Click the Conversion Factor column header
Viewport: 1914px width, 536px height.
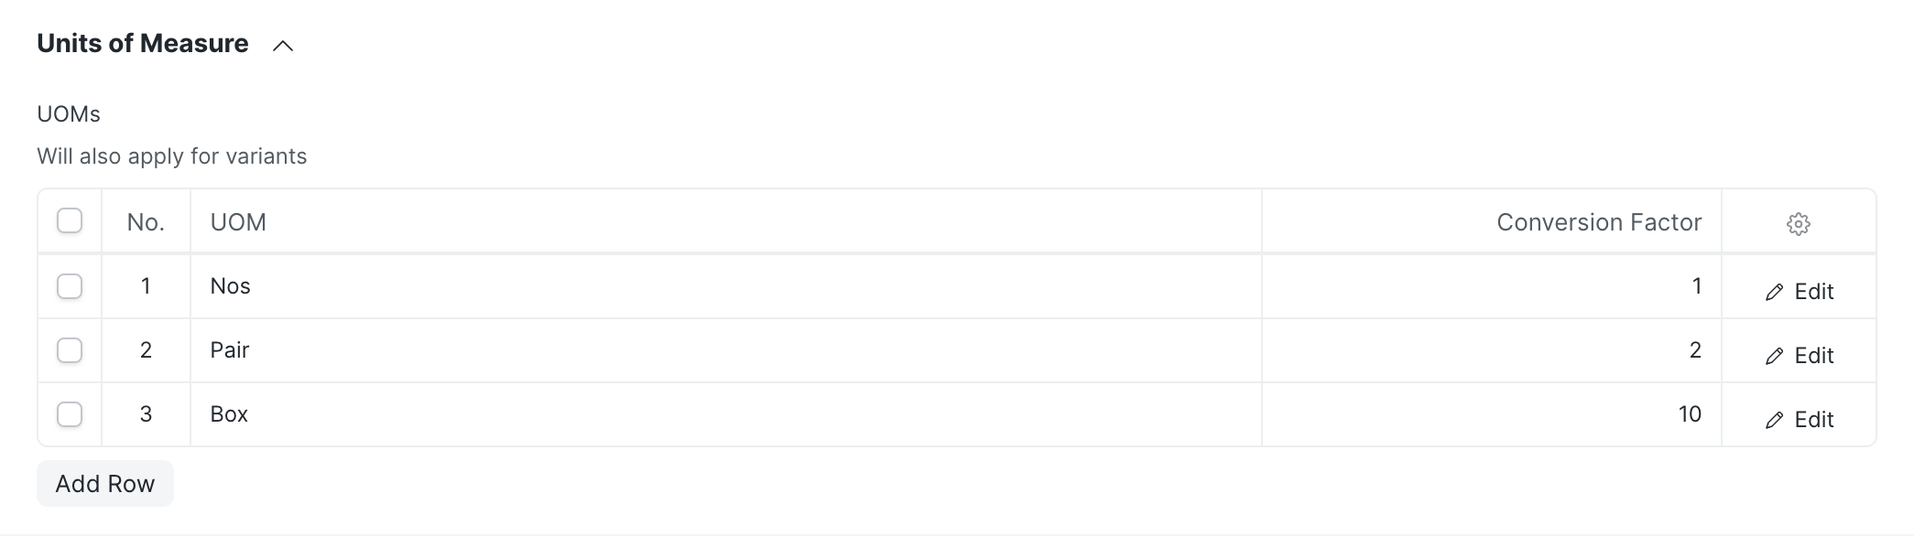(x=1598, y=222)
